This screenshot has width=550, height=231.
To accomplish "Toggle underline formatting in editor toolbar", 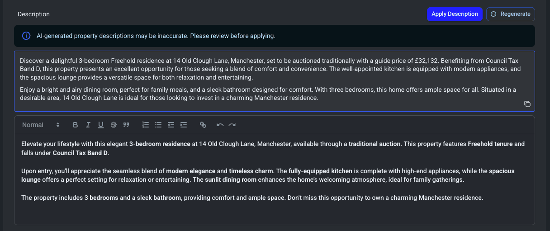I will [101, 125].
